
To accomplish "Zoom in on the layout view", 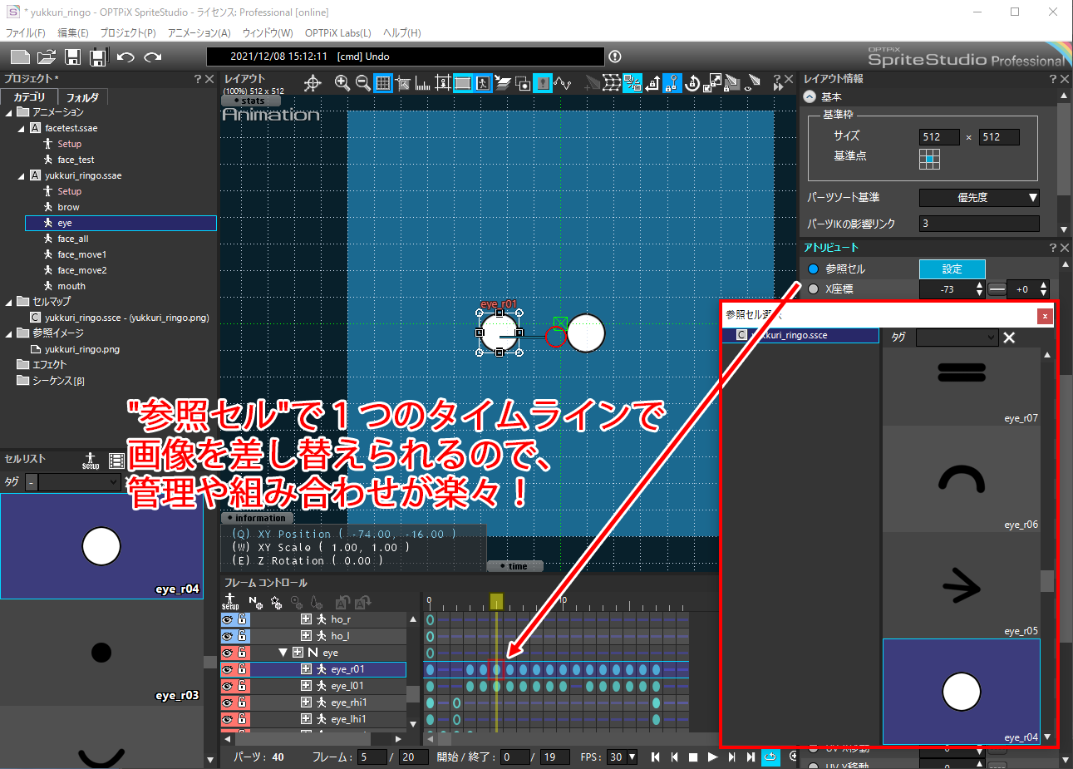I will click(x=342, y=82).
